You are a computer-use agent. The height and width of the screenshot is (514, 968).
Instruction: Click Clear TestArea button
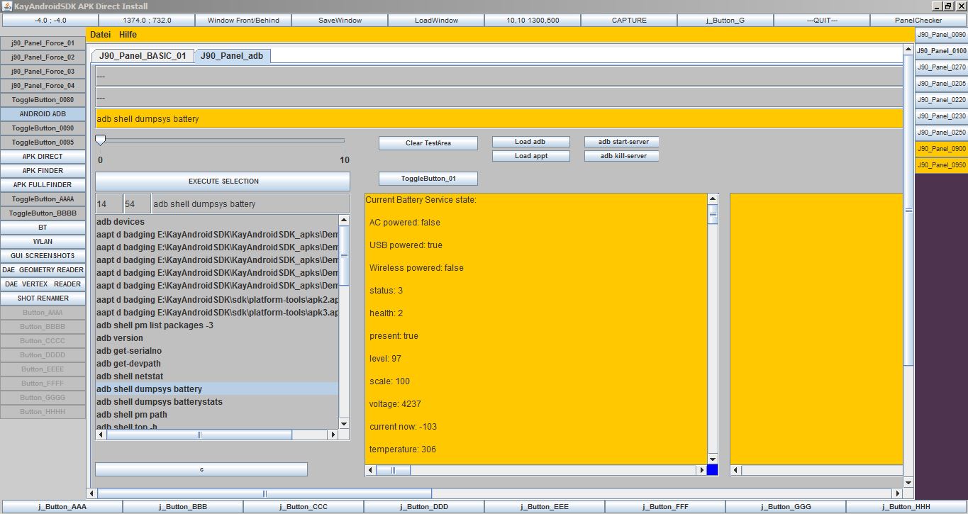[428, 143]
